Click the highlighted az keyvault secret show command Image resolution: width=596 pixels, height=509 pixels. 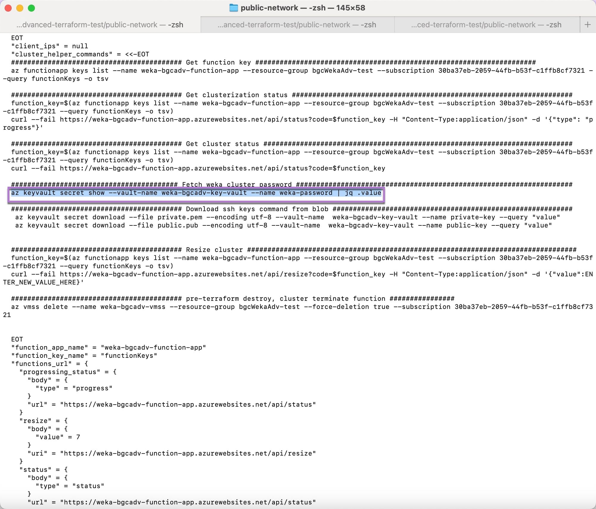tap(196, 193)
